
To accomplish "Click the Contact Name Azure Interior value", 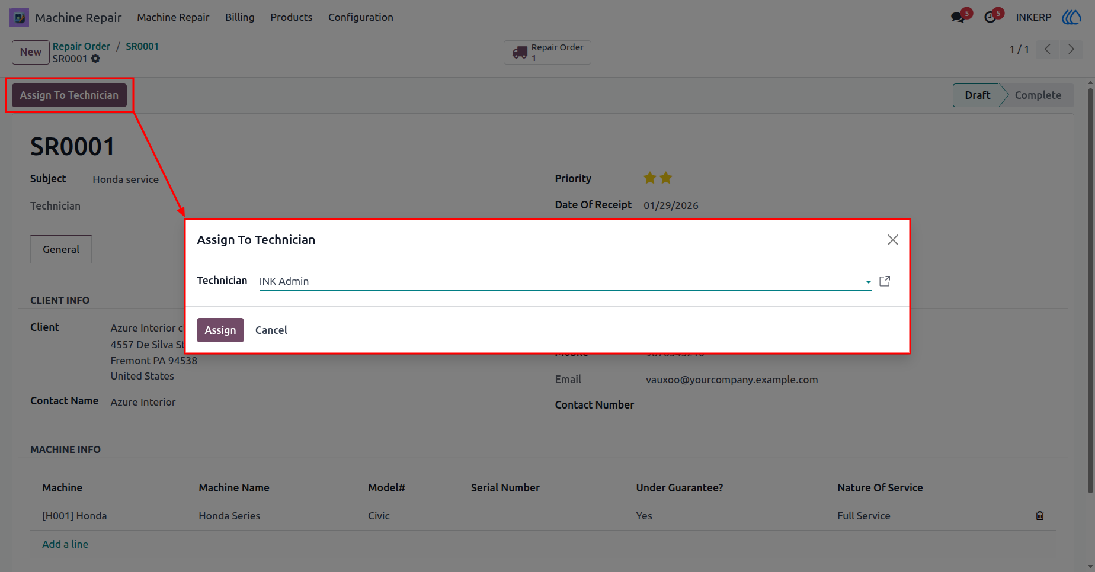I will (143, 402).
